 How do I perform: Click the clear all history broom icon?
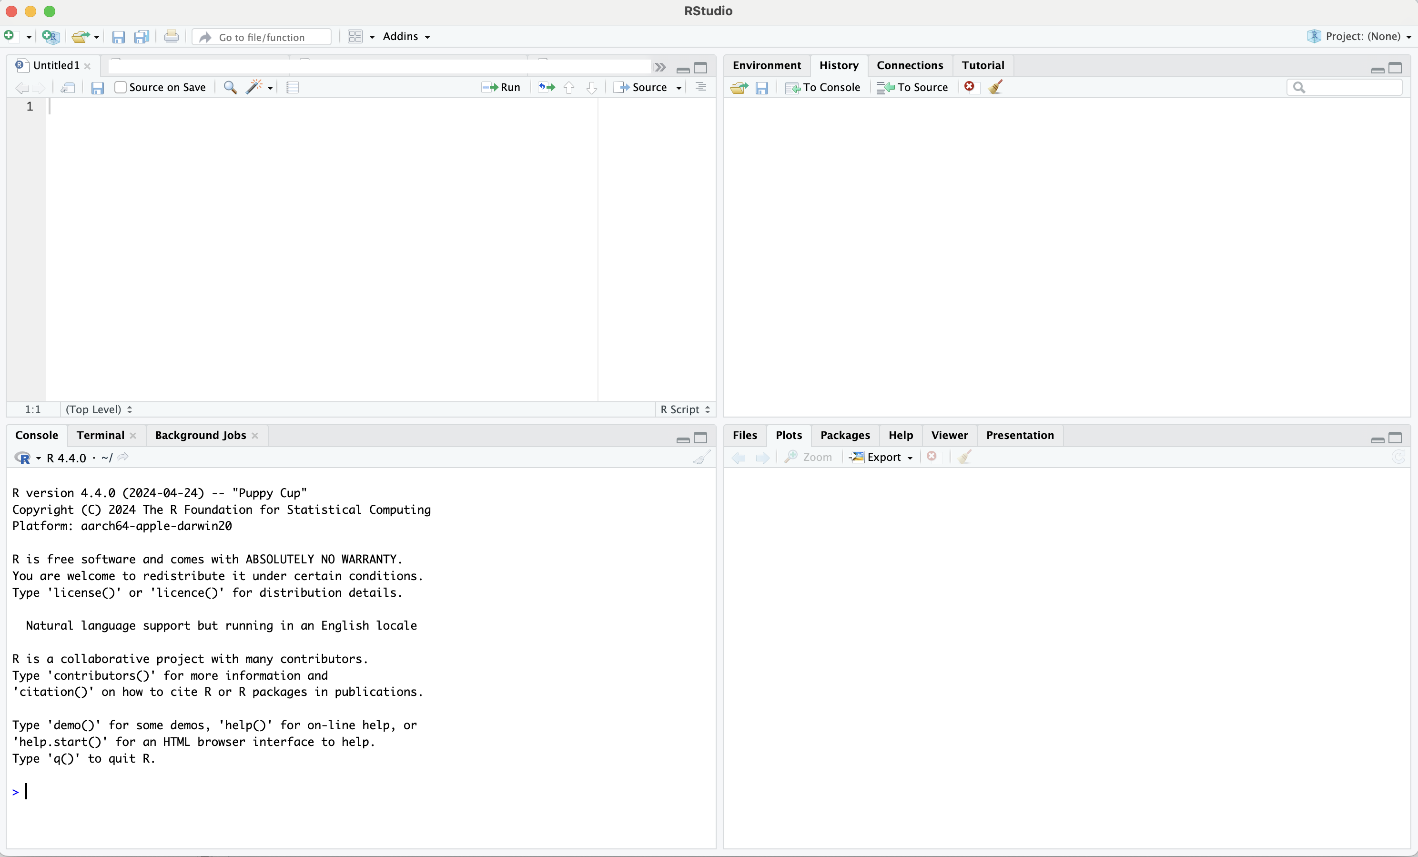[x=995, y=86]
